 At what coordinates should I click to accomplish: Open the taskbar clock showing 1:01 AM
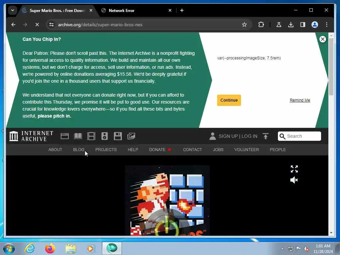323,249
